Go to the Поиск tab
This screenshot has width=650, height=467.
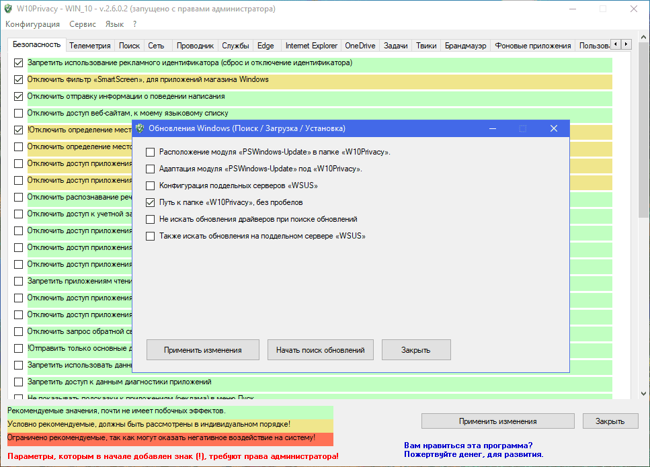click(x=129, y=46)
